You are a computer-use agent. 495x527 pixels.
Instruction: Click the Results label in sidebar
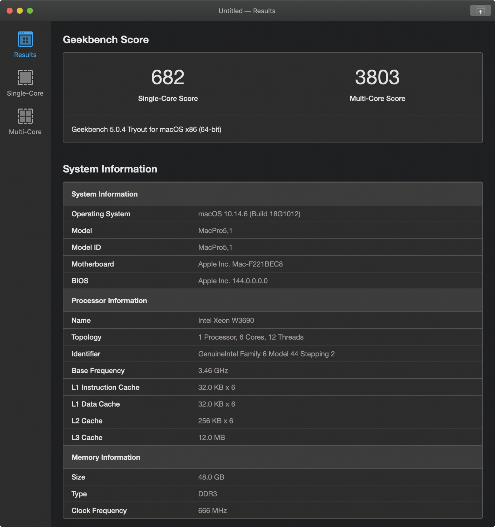tap(25, 55)
